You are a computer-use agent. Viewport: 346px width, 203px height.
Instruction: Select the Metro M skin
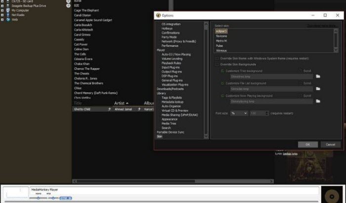pyautogui.click(x=221, y=41)
